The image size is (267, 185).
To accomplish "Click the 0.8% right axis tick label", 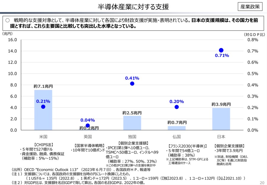I will click(x=253, y=40).
